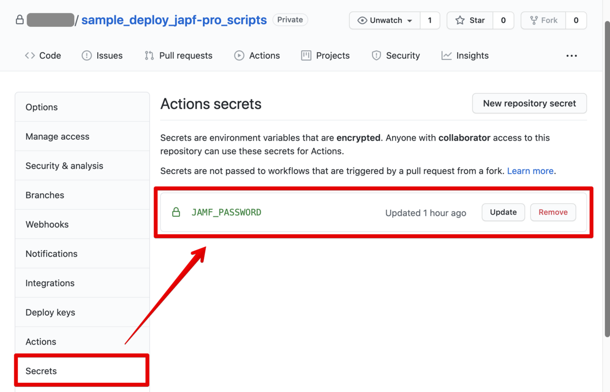Viewport: 610px width, 392px height.
Task: Go to Webhooks in the sidebar
Action: point(82,224)
